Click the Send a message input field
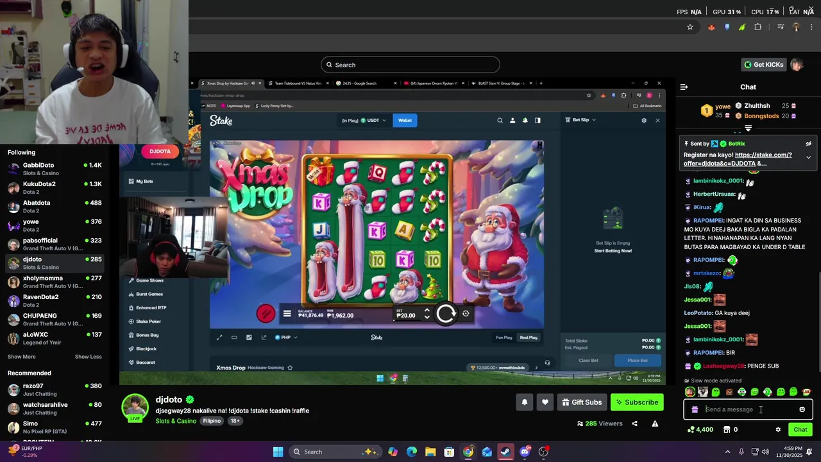The image size is (821, 462). click(x=747, y=409)
